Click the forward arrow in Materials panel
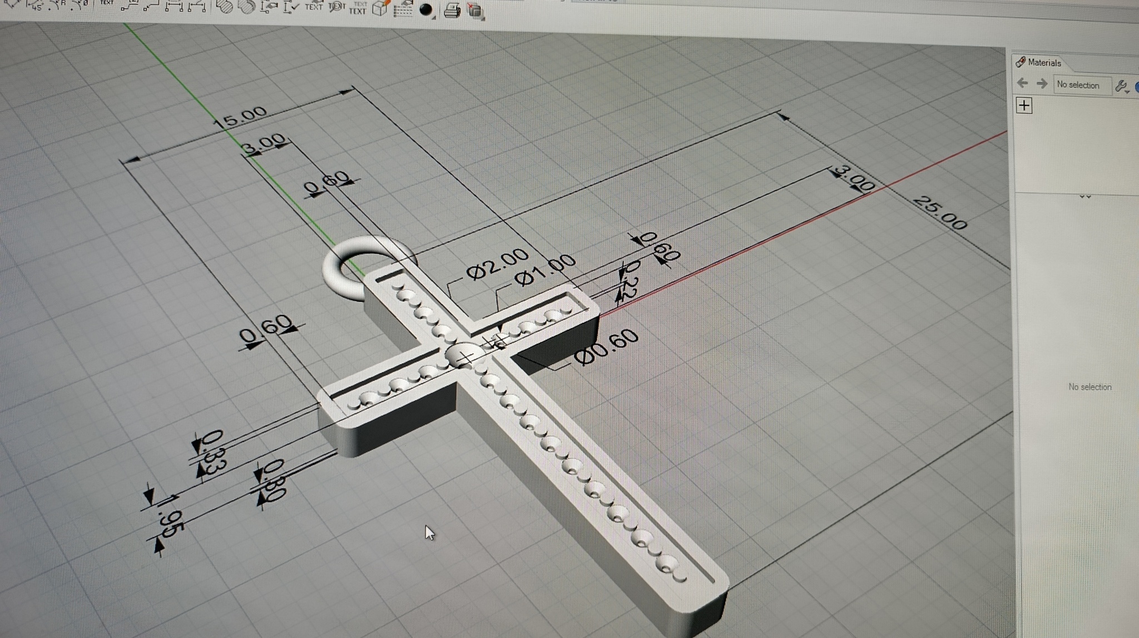This screenshot has height=638, width=1139. pos(1042,84)
